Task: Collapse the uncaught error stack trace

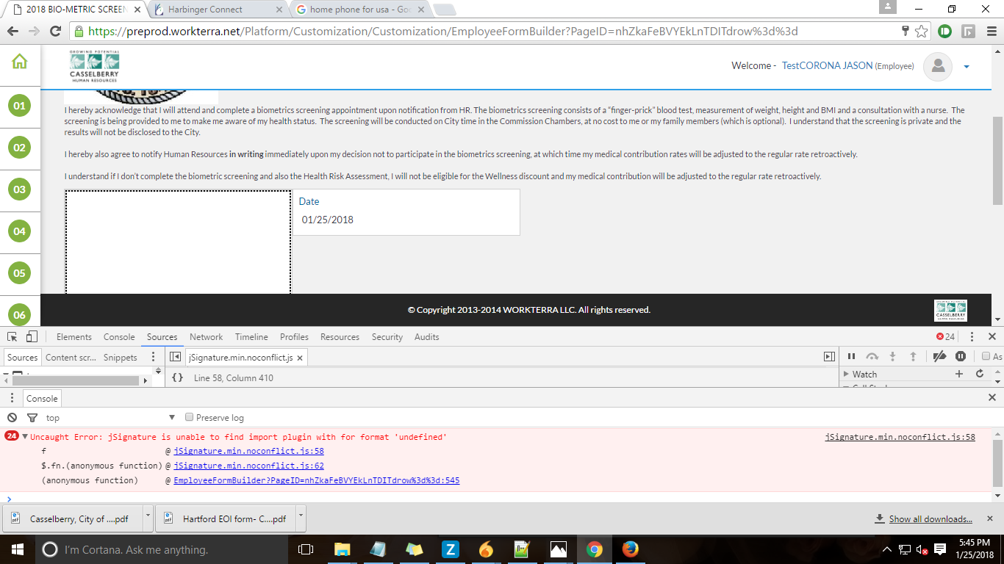Action: [x=25, y=437]
